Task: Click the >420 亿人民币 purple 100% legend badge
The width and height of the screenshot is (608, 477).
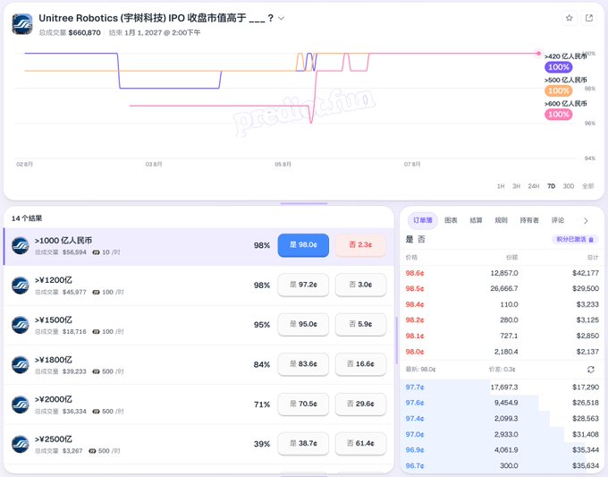Action: click(558, 67)
